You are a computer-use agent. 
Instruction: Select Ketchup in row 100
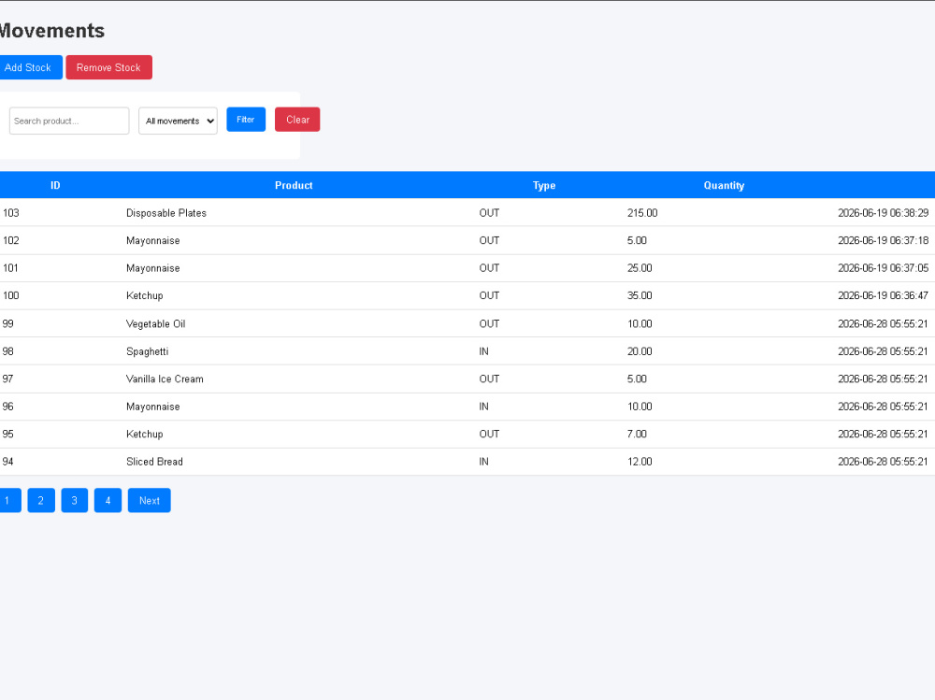point(144,295)
